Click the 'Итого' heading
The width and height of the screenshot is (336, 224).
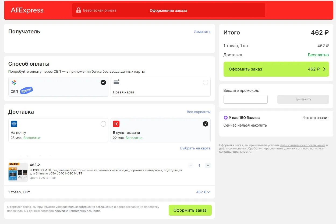pyautogui.click(x=232, y=33)
